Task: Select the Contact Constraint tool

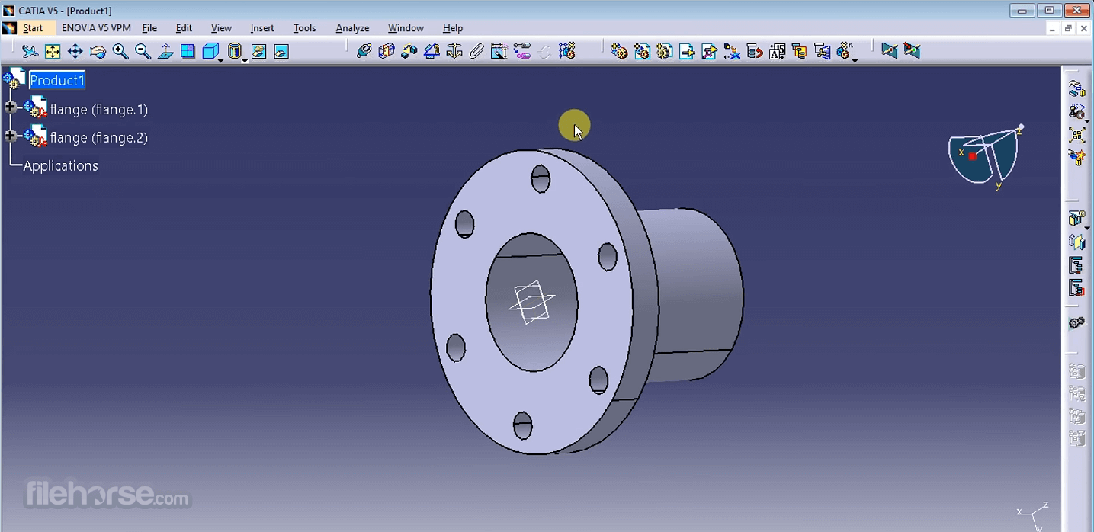Action: tap(387, 51)
